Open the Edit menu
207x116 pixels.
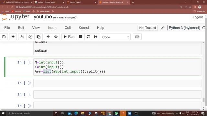pos(21,28)
